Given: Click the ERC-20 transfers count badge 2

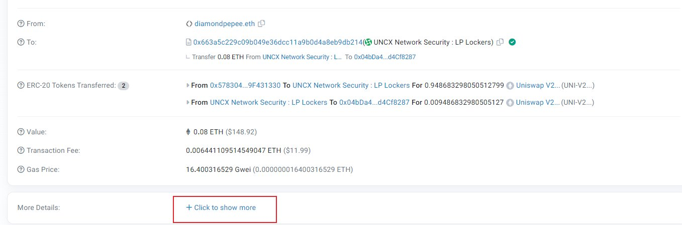Looking at the screenshot, I should [124, 86].
